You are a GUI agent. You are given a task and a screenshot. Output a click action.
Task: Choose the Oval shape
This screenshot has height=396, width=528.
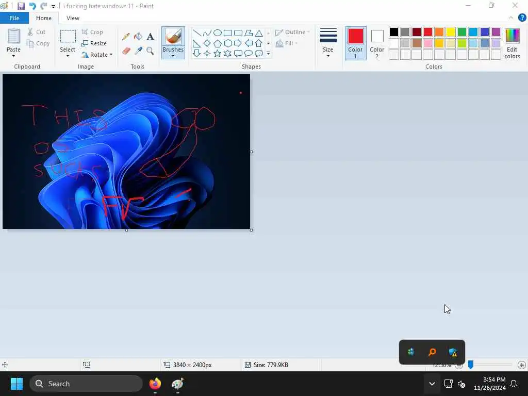[218, 32]
